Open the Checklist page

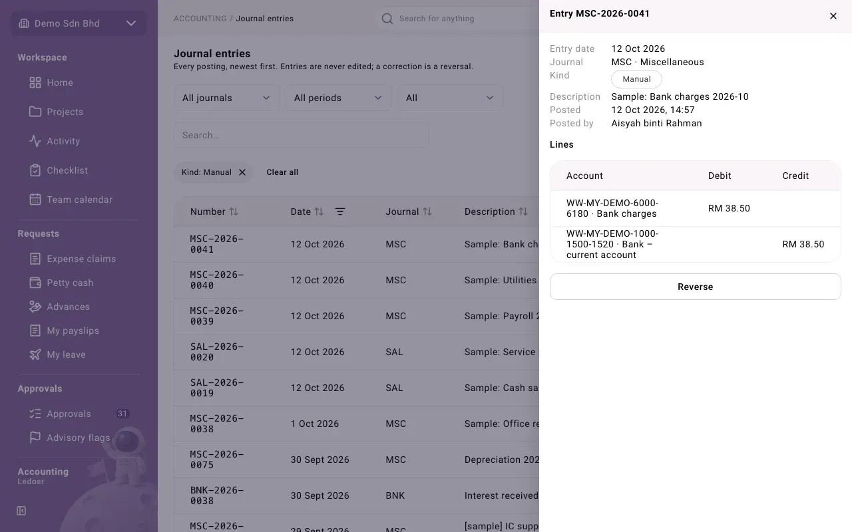tap(67, 170)
